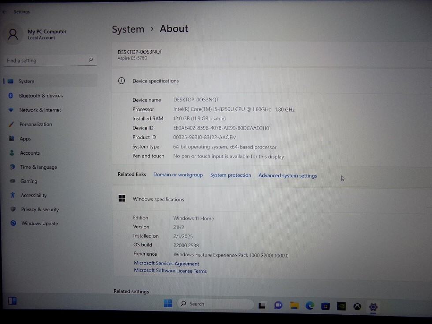Open the Widgets button on the taskbar
Image resolution: width=432 pixels, height=324 pixels.
[x=12, y=301]
